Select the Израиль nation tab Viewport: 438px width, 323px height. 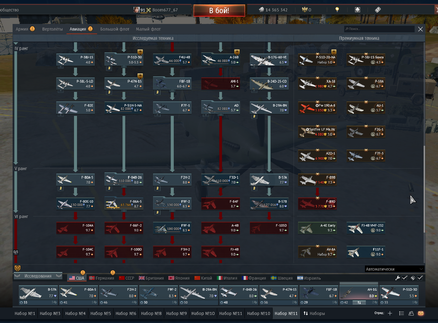pyautogui.click(x=309, y=278)
